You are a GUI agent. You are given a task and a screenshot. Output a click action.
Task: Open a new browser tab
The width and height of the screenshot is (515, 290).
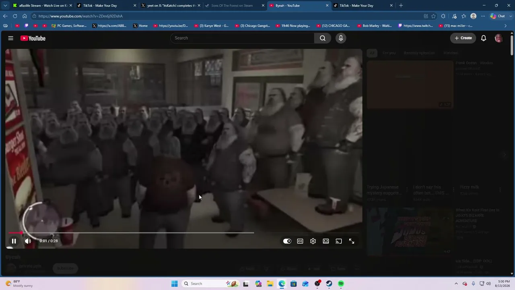point(401,6)
